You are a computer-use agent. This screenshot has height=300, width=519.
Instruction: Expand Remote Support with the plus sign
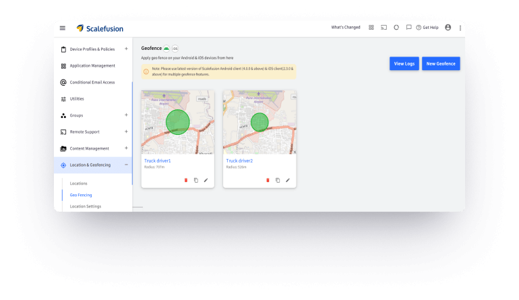[126, 131]
